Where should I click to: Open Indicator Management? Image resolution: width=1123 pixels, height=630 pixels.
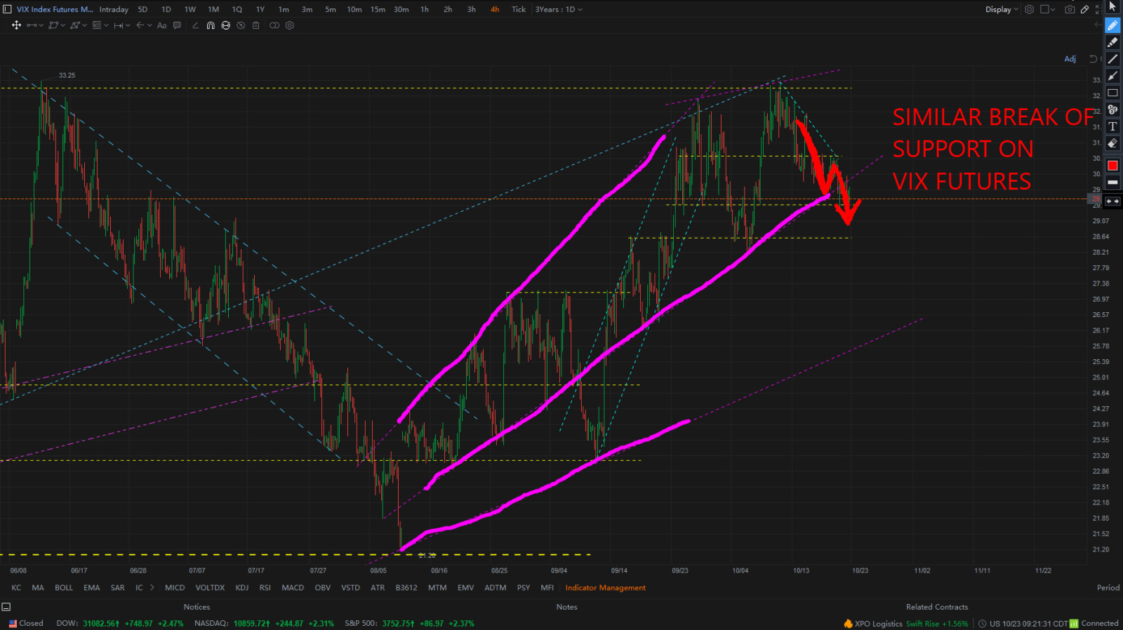coord(605,588)
